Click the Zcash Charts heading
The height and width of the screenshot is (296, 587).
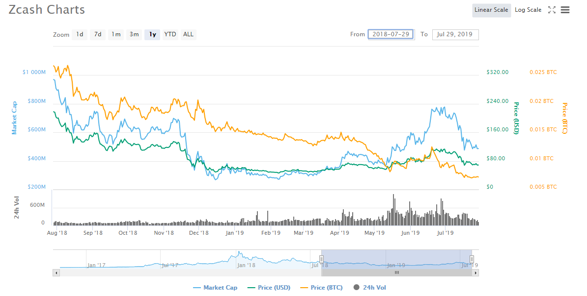47,10
